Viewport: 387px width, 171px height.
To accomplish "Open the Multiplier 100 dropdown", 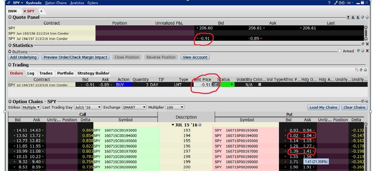I will [175, 107].
